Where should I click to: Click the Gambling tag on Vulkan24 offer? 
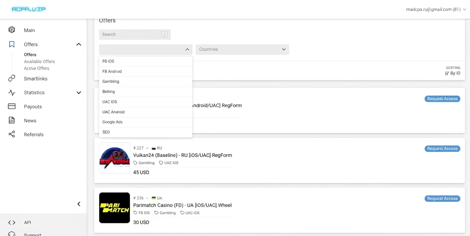click(x=144, y=163)
